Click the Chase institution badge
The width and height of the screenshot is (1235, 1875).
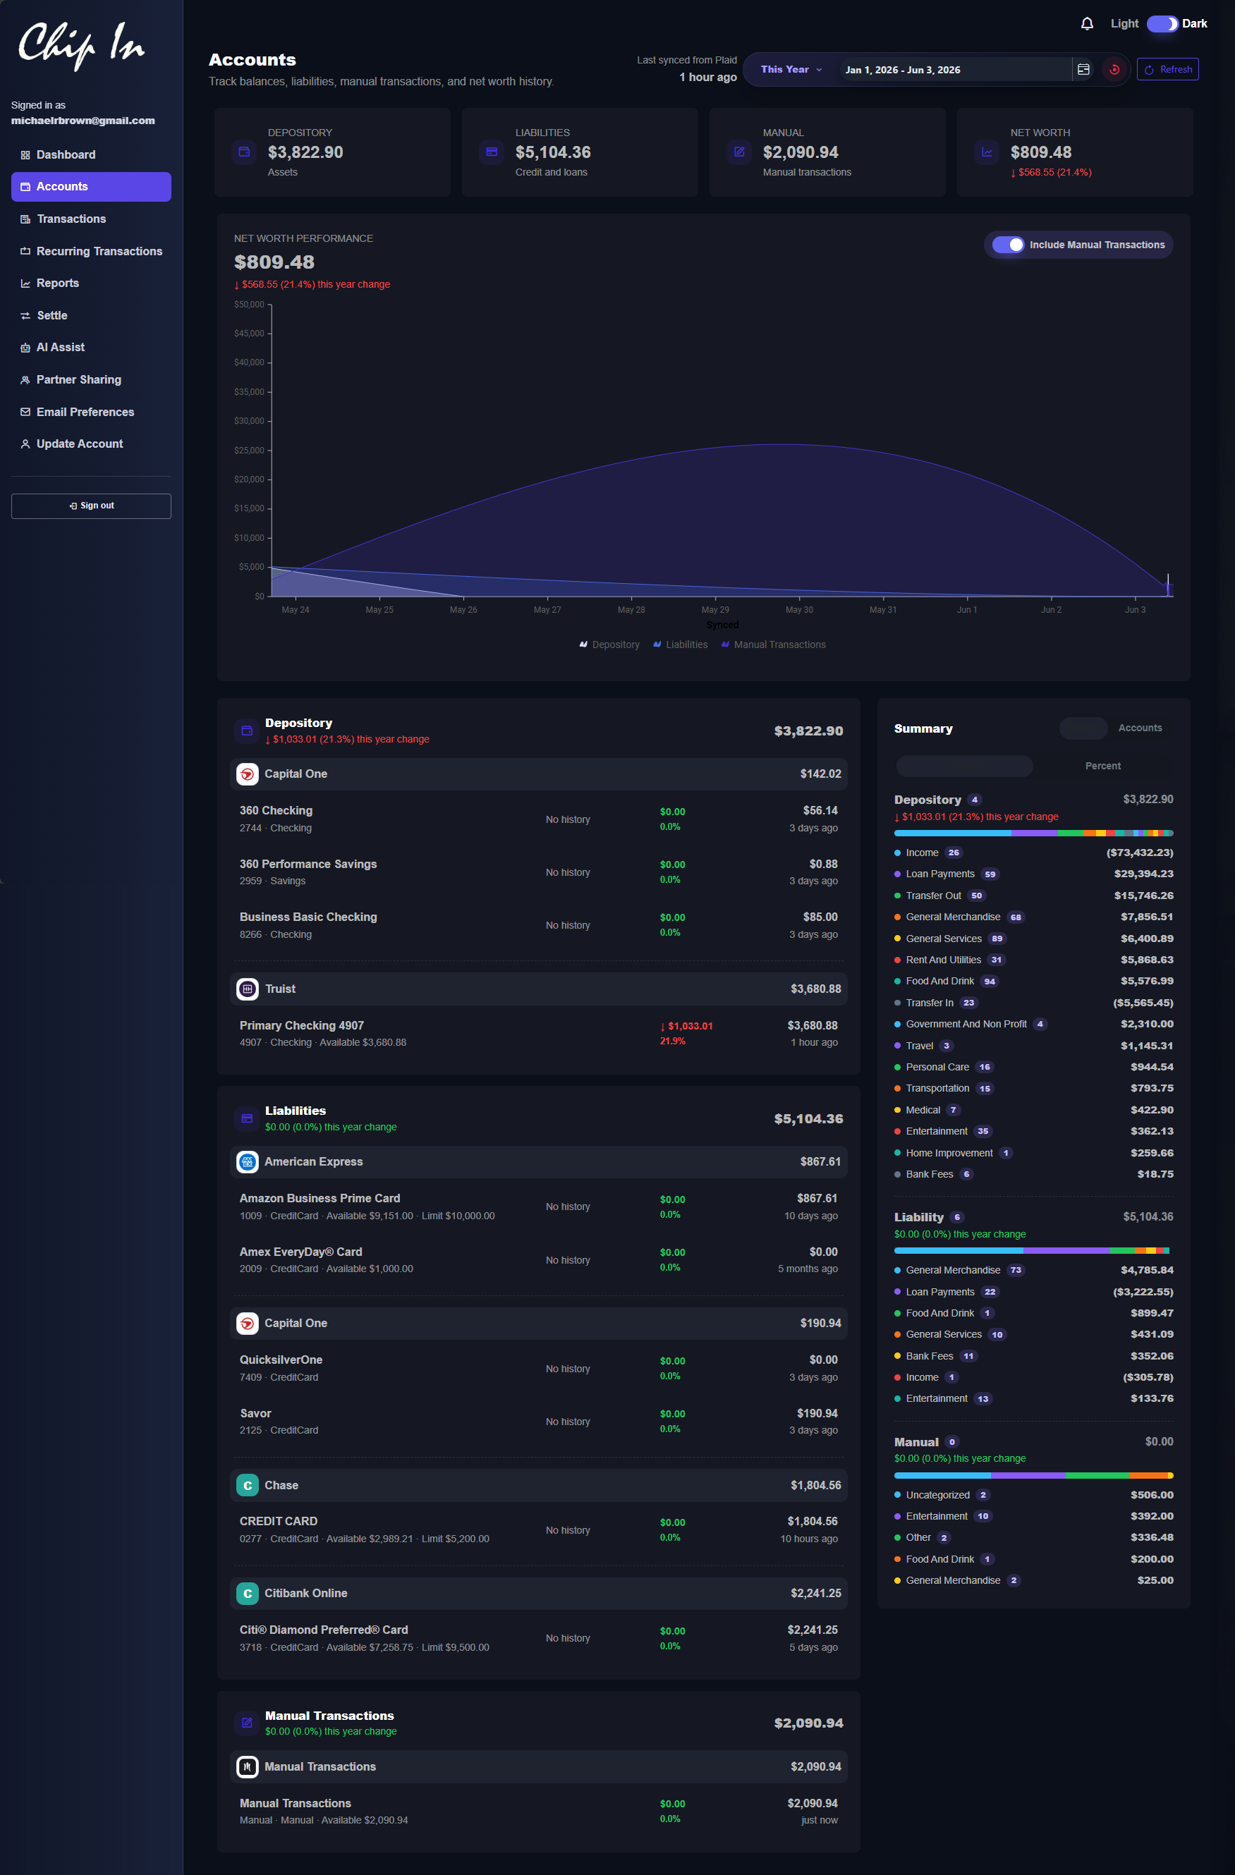(x=248, y=1485)
